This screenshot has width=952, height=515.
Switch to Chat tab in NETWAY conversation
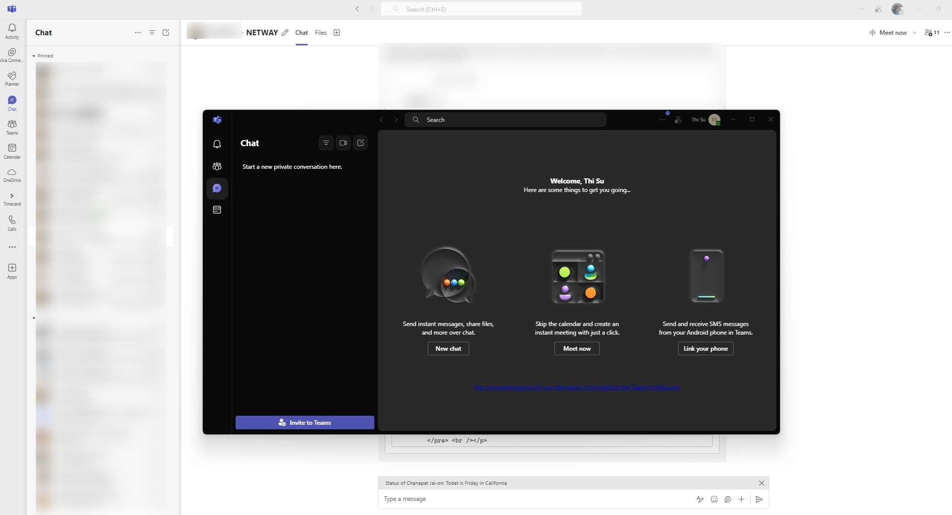point(302,33)
